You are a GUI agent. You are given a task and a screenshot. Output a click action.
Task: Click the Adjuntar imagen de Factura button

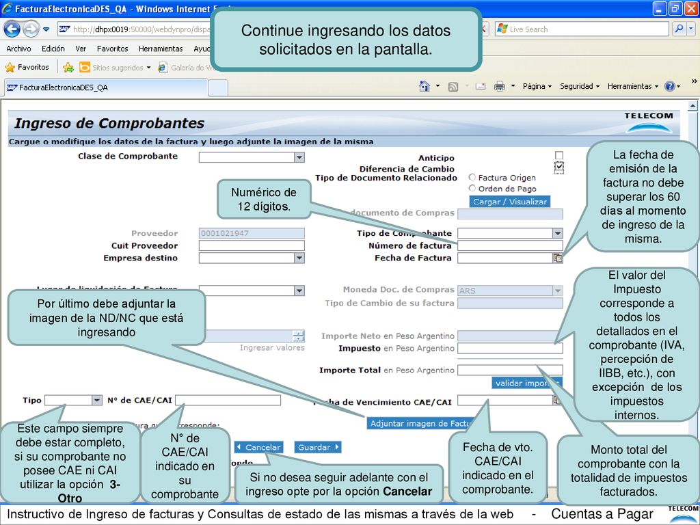click(x=420, y=423)
